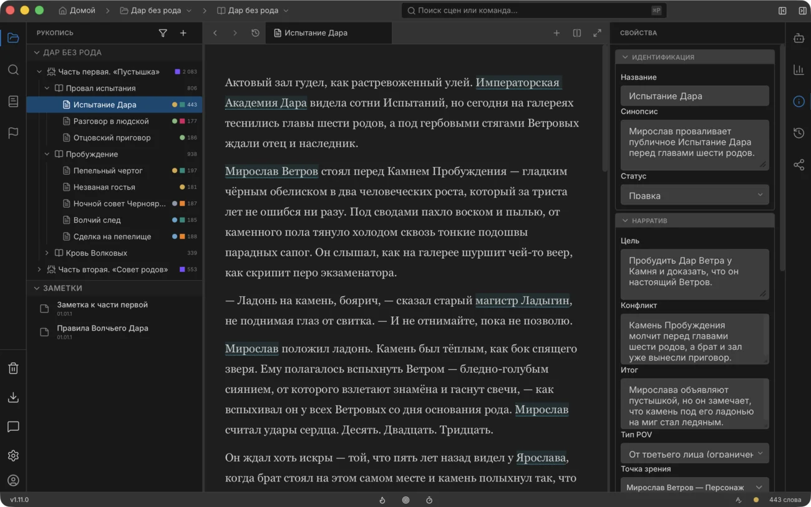Viewport: 811px width, 507px height.
Task: Select the Испытание Дара editor tab
Action: coord(329,33)
